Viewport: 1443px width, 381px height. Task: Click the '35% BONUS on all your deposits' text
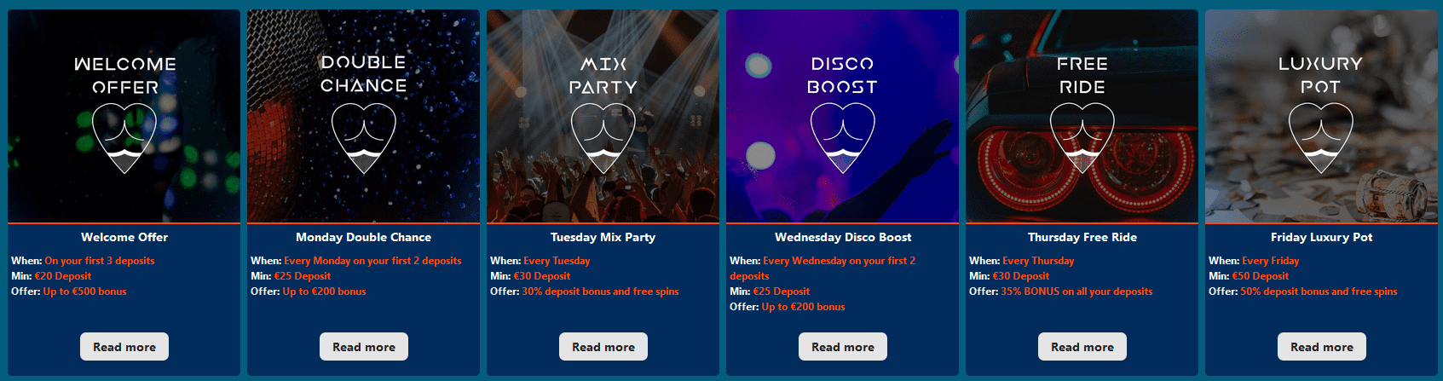[1076, 292]
